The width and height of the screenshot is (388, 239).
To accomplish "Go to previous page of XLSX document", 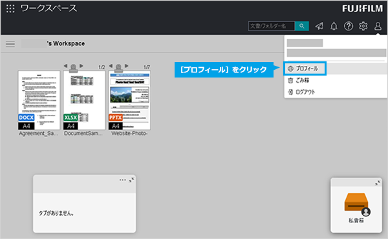I will click(x=65, y=66).
